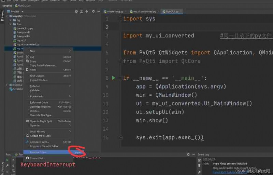Choose Cut from context menu
Screen dimensions: 273x175
(x=48, y=57)
